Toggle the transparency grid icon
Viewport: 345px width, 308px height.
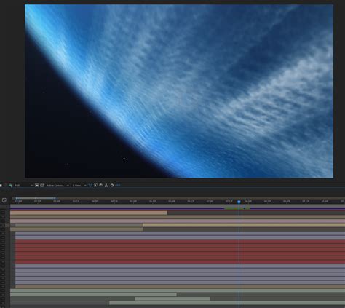tap(42, 186)
